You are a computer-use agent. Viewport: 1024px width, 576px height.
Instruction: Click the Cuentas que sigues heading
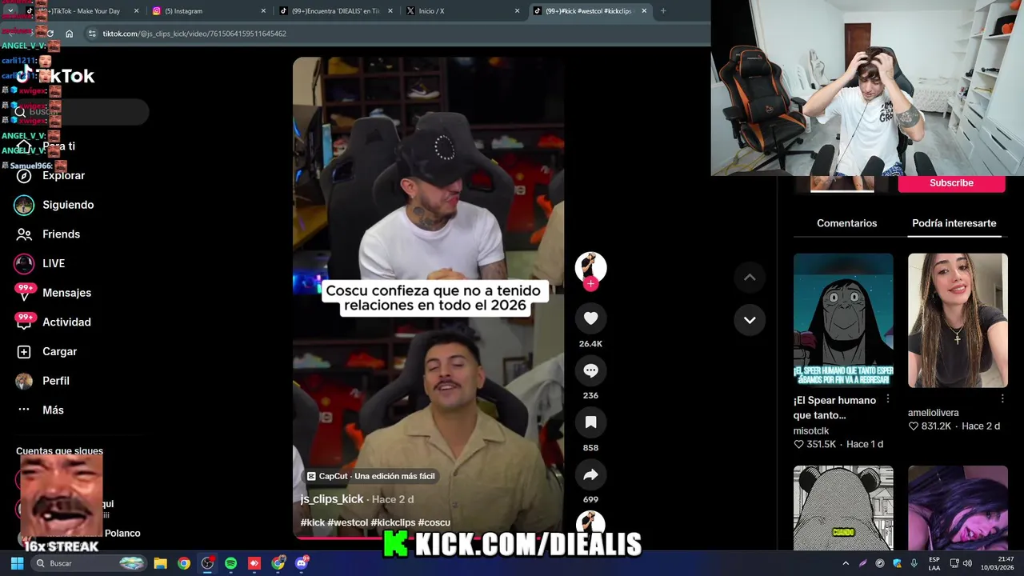[59, 451]
